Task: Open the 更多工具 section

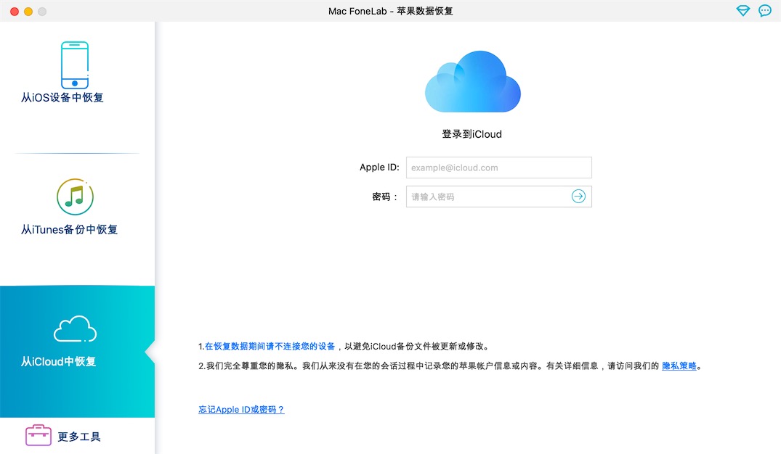Action: pos(79,437)
